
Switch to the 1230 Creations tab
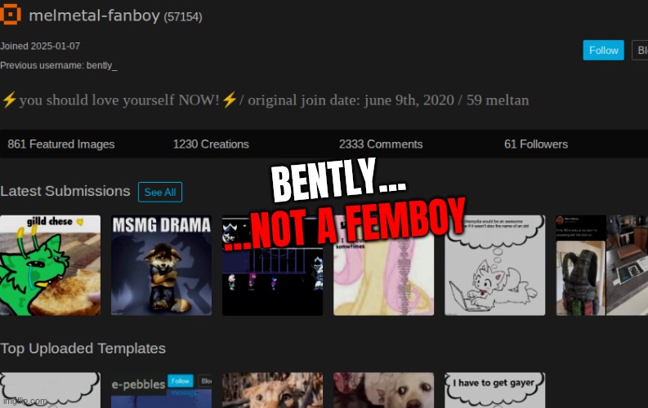(x=211, y=144)
